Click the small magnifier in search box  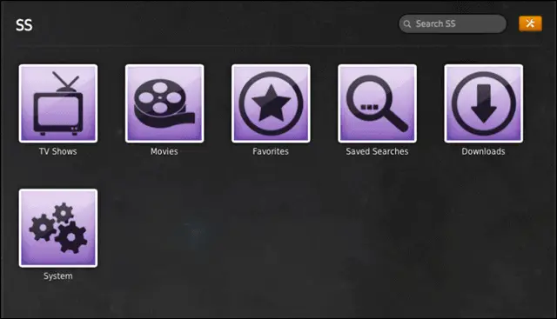tap(407, 23)
